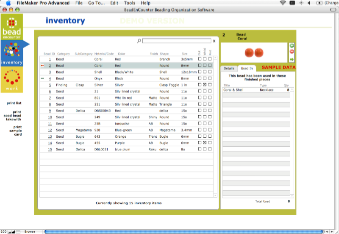The height and width of the screenshot is (234, 339).
Task: Click the inventory list scroll down arrow
Action: pyautogui.click(x=215, y=195)
